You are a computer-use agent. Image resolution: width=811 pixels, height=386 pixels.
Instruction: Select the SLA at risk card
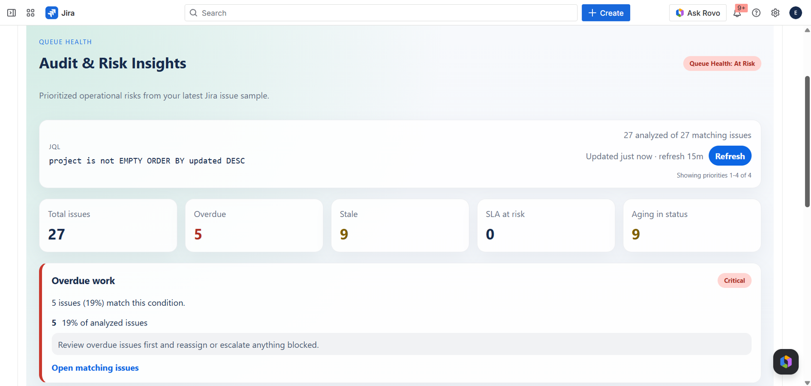[x=546, y=225]
